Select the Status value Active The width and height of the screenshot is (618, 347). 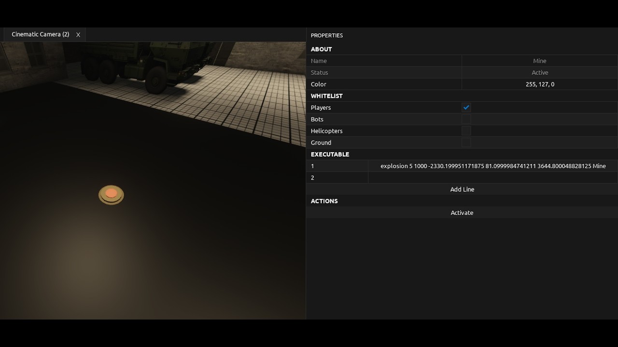540,72
